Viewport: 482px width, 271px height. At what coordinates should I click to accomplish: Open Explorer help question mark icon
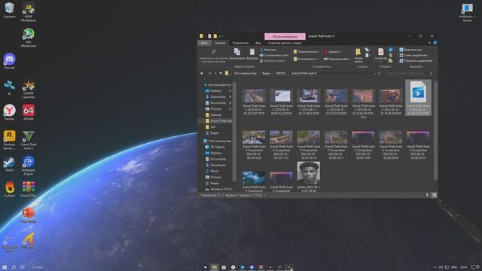435,43
